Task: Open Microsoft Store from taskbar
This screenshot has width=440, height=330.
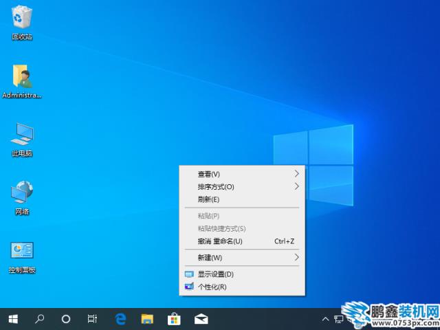Action: click(174, 319)
